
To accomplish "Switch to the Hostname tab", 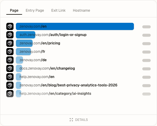I will click(x=81, y=10).
